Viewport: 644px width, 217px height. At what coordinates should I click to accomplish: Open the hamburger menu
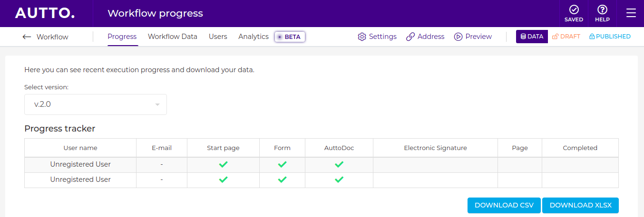[x=631, y=13]
